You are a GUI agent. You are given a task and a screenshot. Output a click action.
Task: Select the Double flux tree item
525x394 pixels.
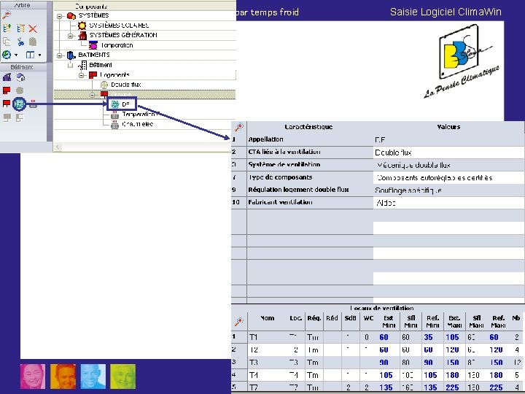[x=126, y=85]
